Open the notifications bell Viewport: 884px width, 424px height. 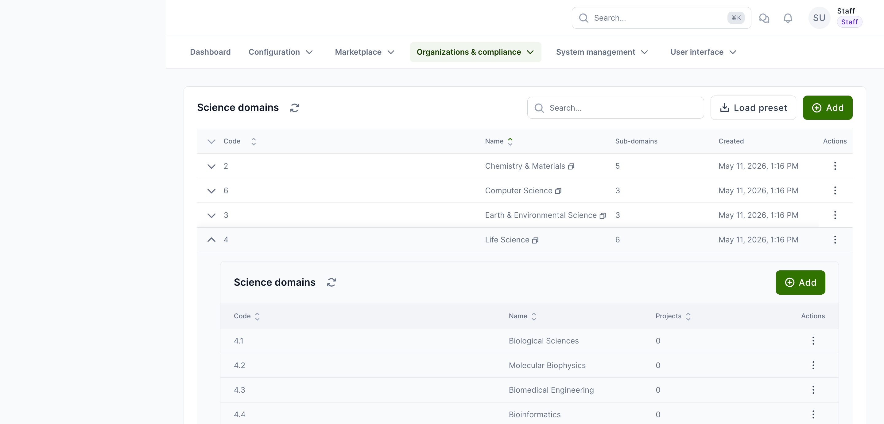[788, 18]
